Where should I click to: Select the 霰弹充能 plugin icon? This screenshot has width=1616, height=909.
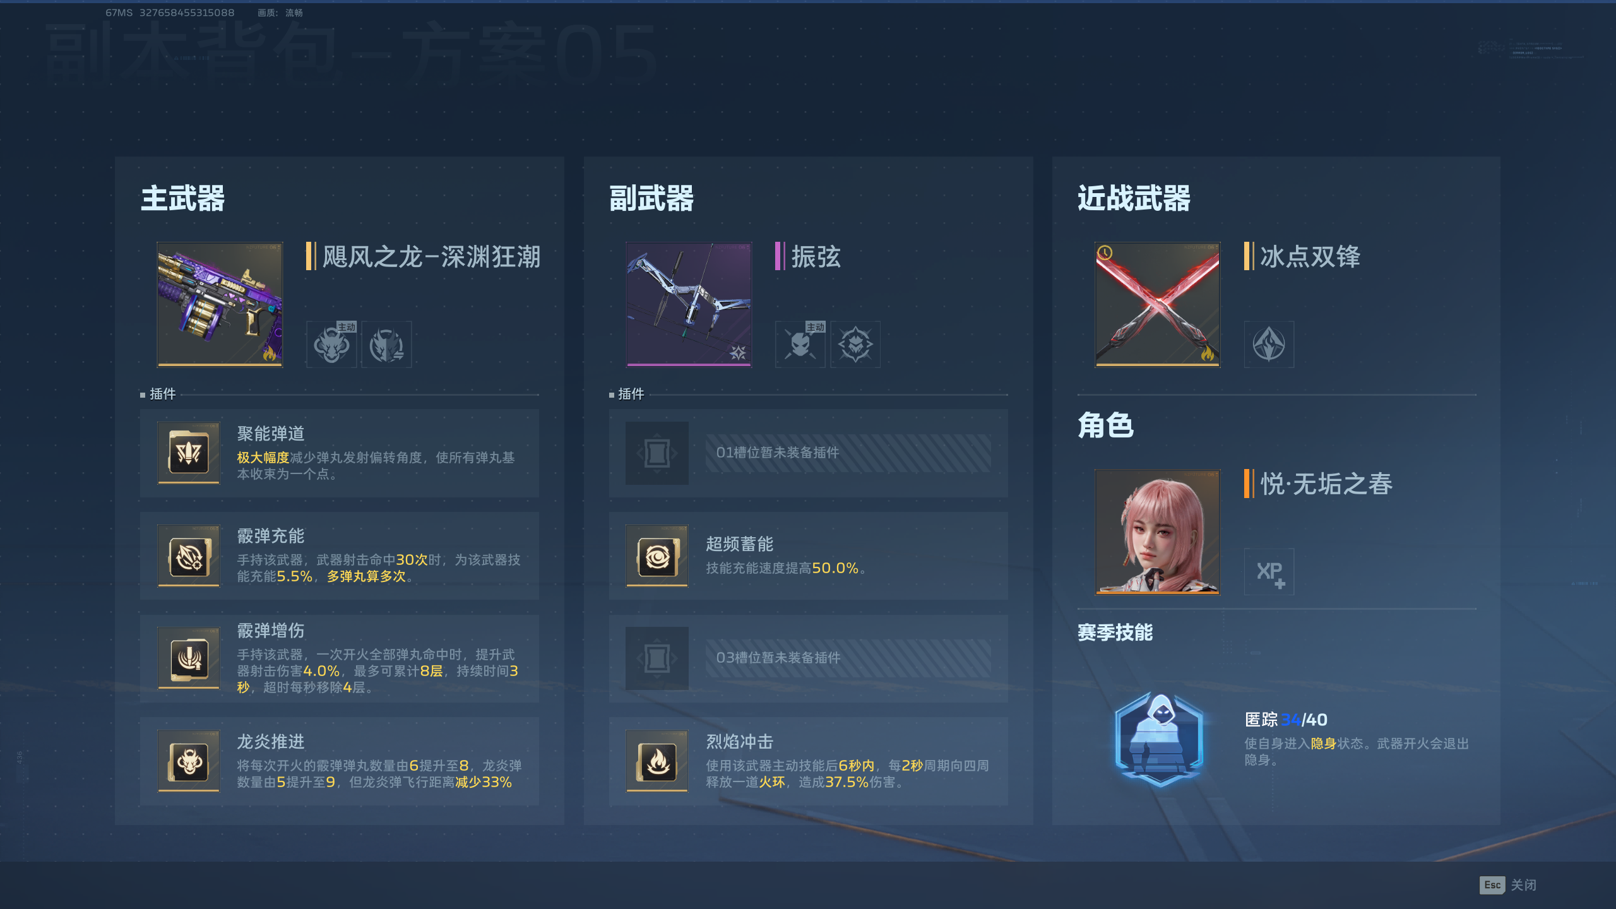click(189, 555)
